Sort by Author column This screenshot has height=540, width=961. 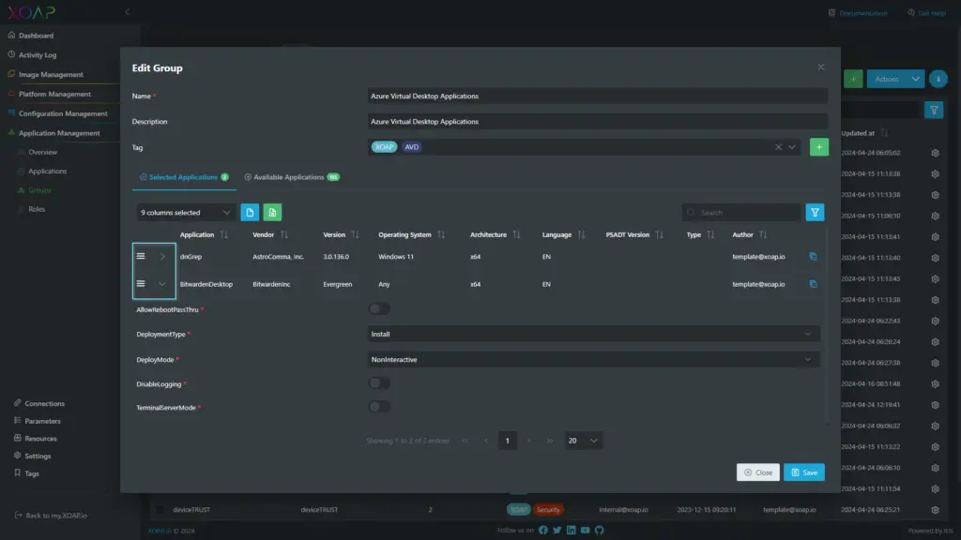[x=762, y=235]
